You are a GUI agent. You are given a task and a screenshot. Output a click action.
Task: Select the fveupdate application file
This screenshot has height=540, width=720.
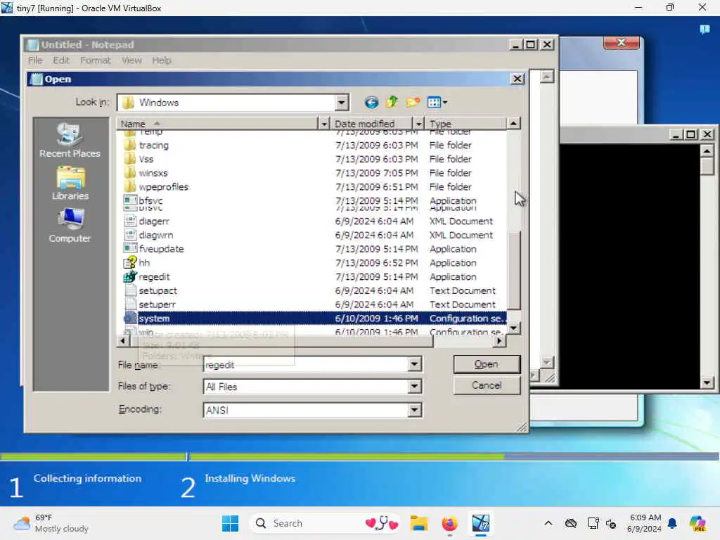point(161,250)
